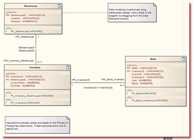
Task: Click the (InventoryId = InventoryID) connector label
Action: click(x=98, y=88)
